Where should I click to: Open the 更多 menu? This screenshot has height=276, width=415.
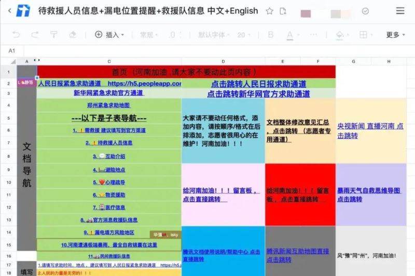coord(395,35)
